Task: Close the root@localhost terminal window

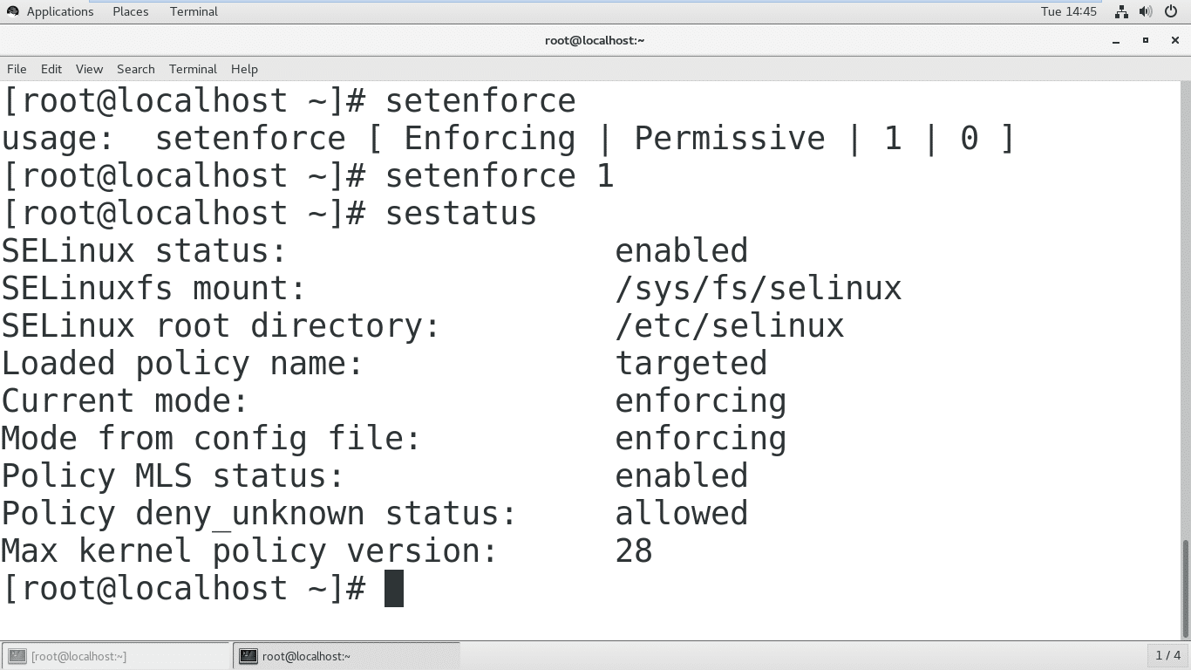Action: click(1174, 40)
